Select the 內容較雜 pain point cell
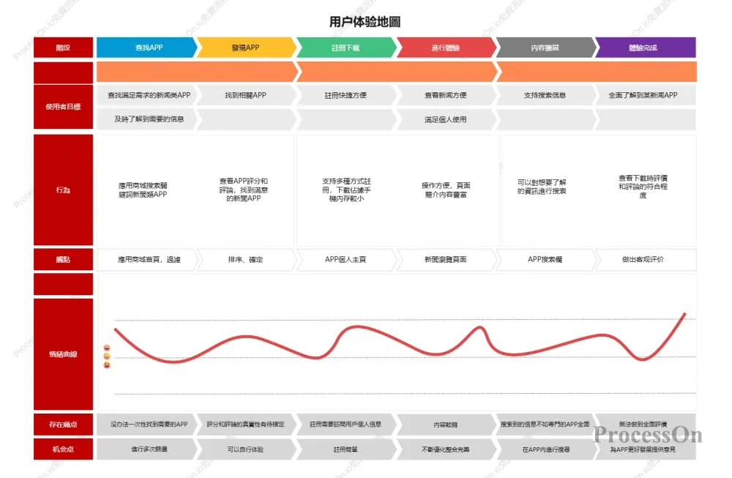 tap(445, 425)
